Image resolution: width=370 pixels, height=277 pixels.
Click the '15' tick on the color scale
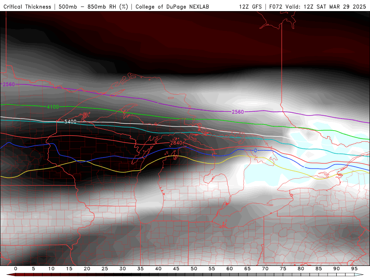click(69, 269)
